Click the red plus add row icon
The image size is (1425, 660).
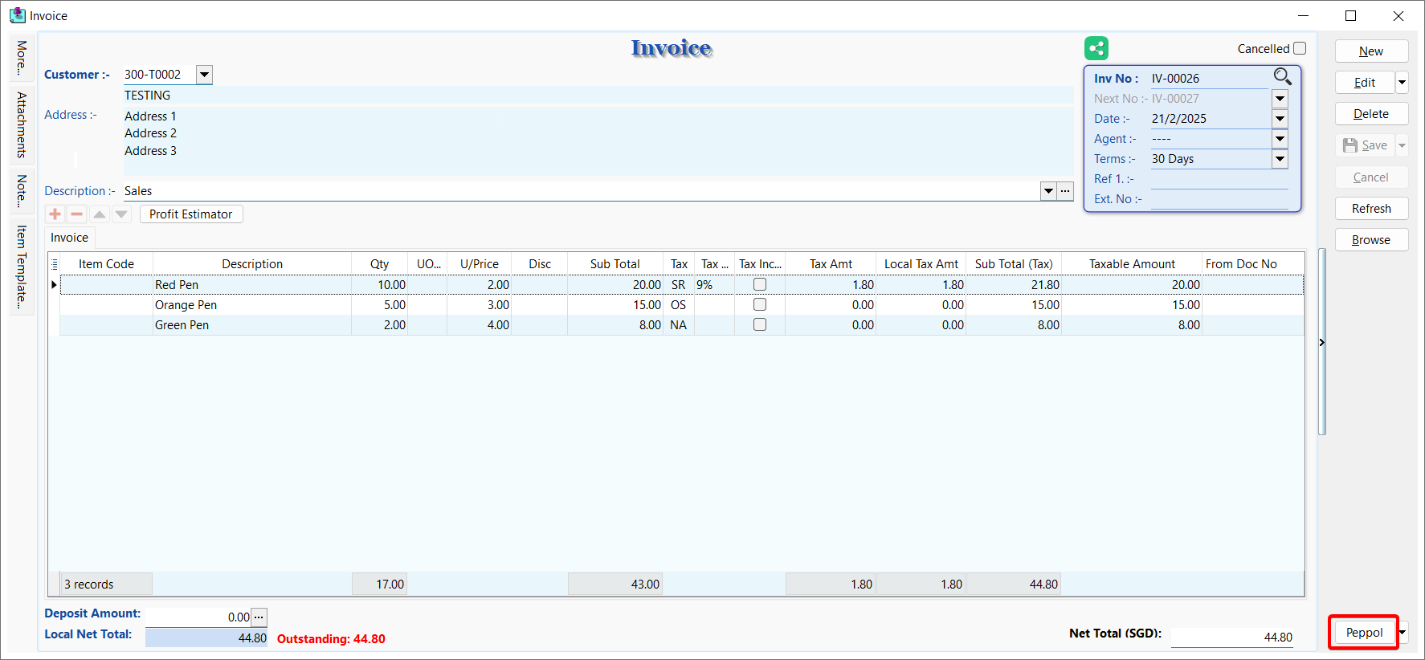coord(55,214)
